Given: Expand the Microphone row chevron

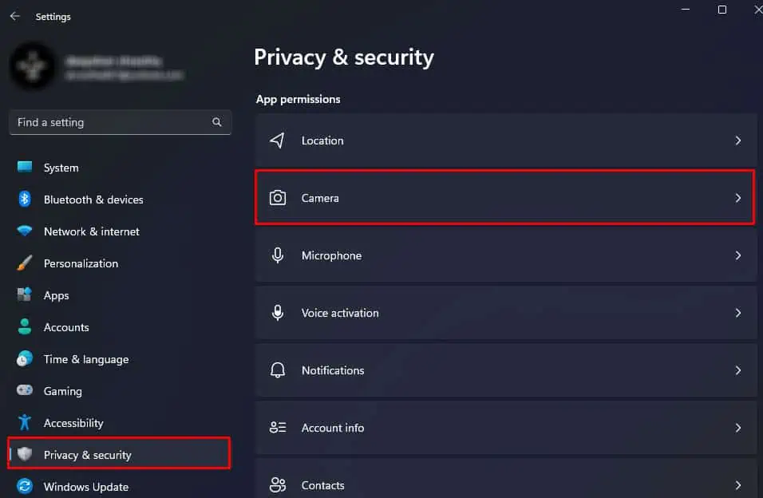Looking at the screenshot, I should tap(737, 255).
